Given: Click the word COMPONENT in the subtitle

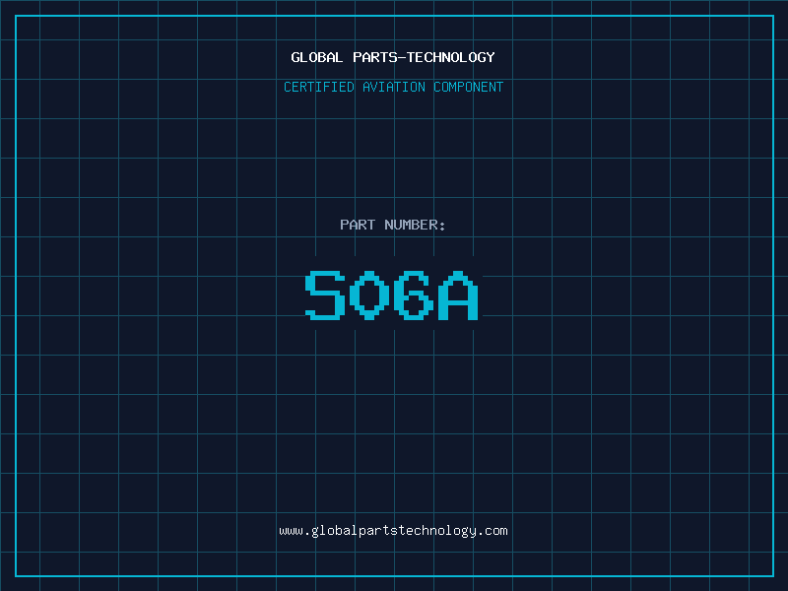Looking at the screenshot, I should click(x=469, y=87).
